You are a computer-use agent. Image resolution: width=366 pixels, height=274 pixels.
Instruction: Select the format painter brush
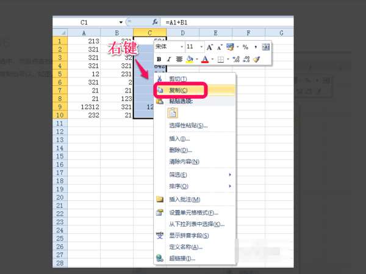tap(257, 60)
